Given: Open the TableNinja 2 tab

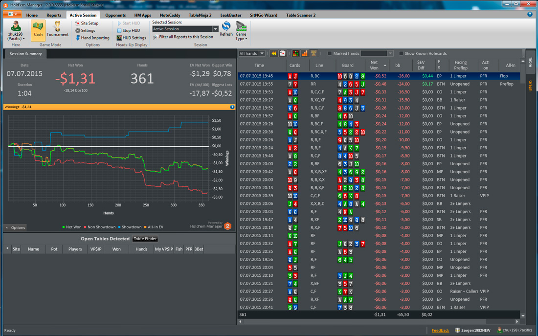Looking at the screenshot, I should (200, 15).
